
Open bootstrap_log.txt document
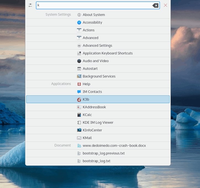[98, 161]
